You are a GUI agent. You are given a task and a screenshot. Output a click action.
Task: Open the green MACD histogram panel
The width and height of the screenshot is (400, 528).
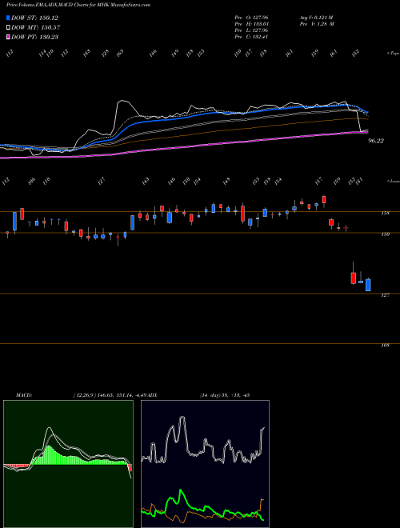click(x=68, y=464)
